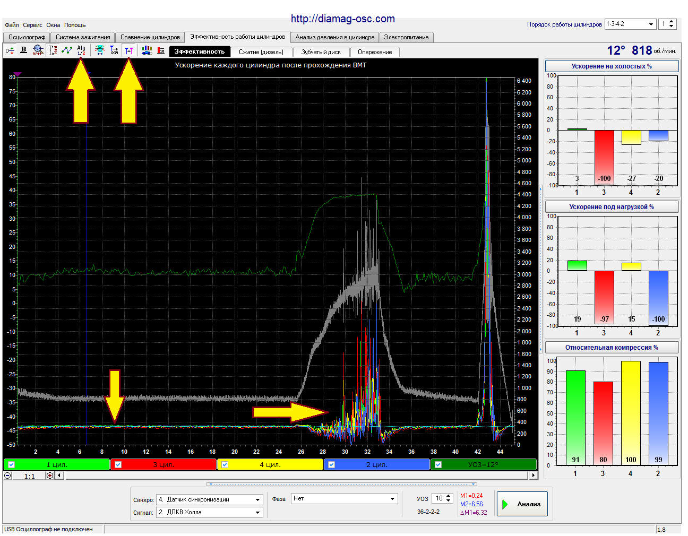The height and width of the screenshot is (536, 688).
Task: Select the Сжатие (дизель) sub-tab
Action: click(x=261, y=52)
